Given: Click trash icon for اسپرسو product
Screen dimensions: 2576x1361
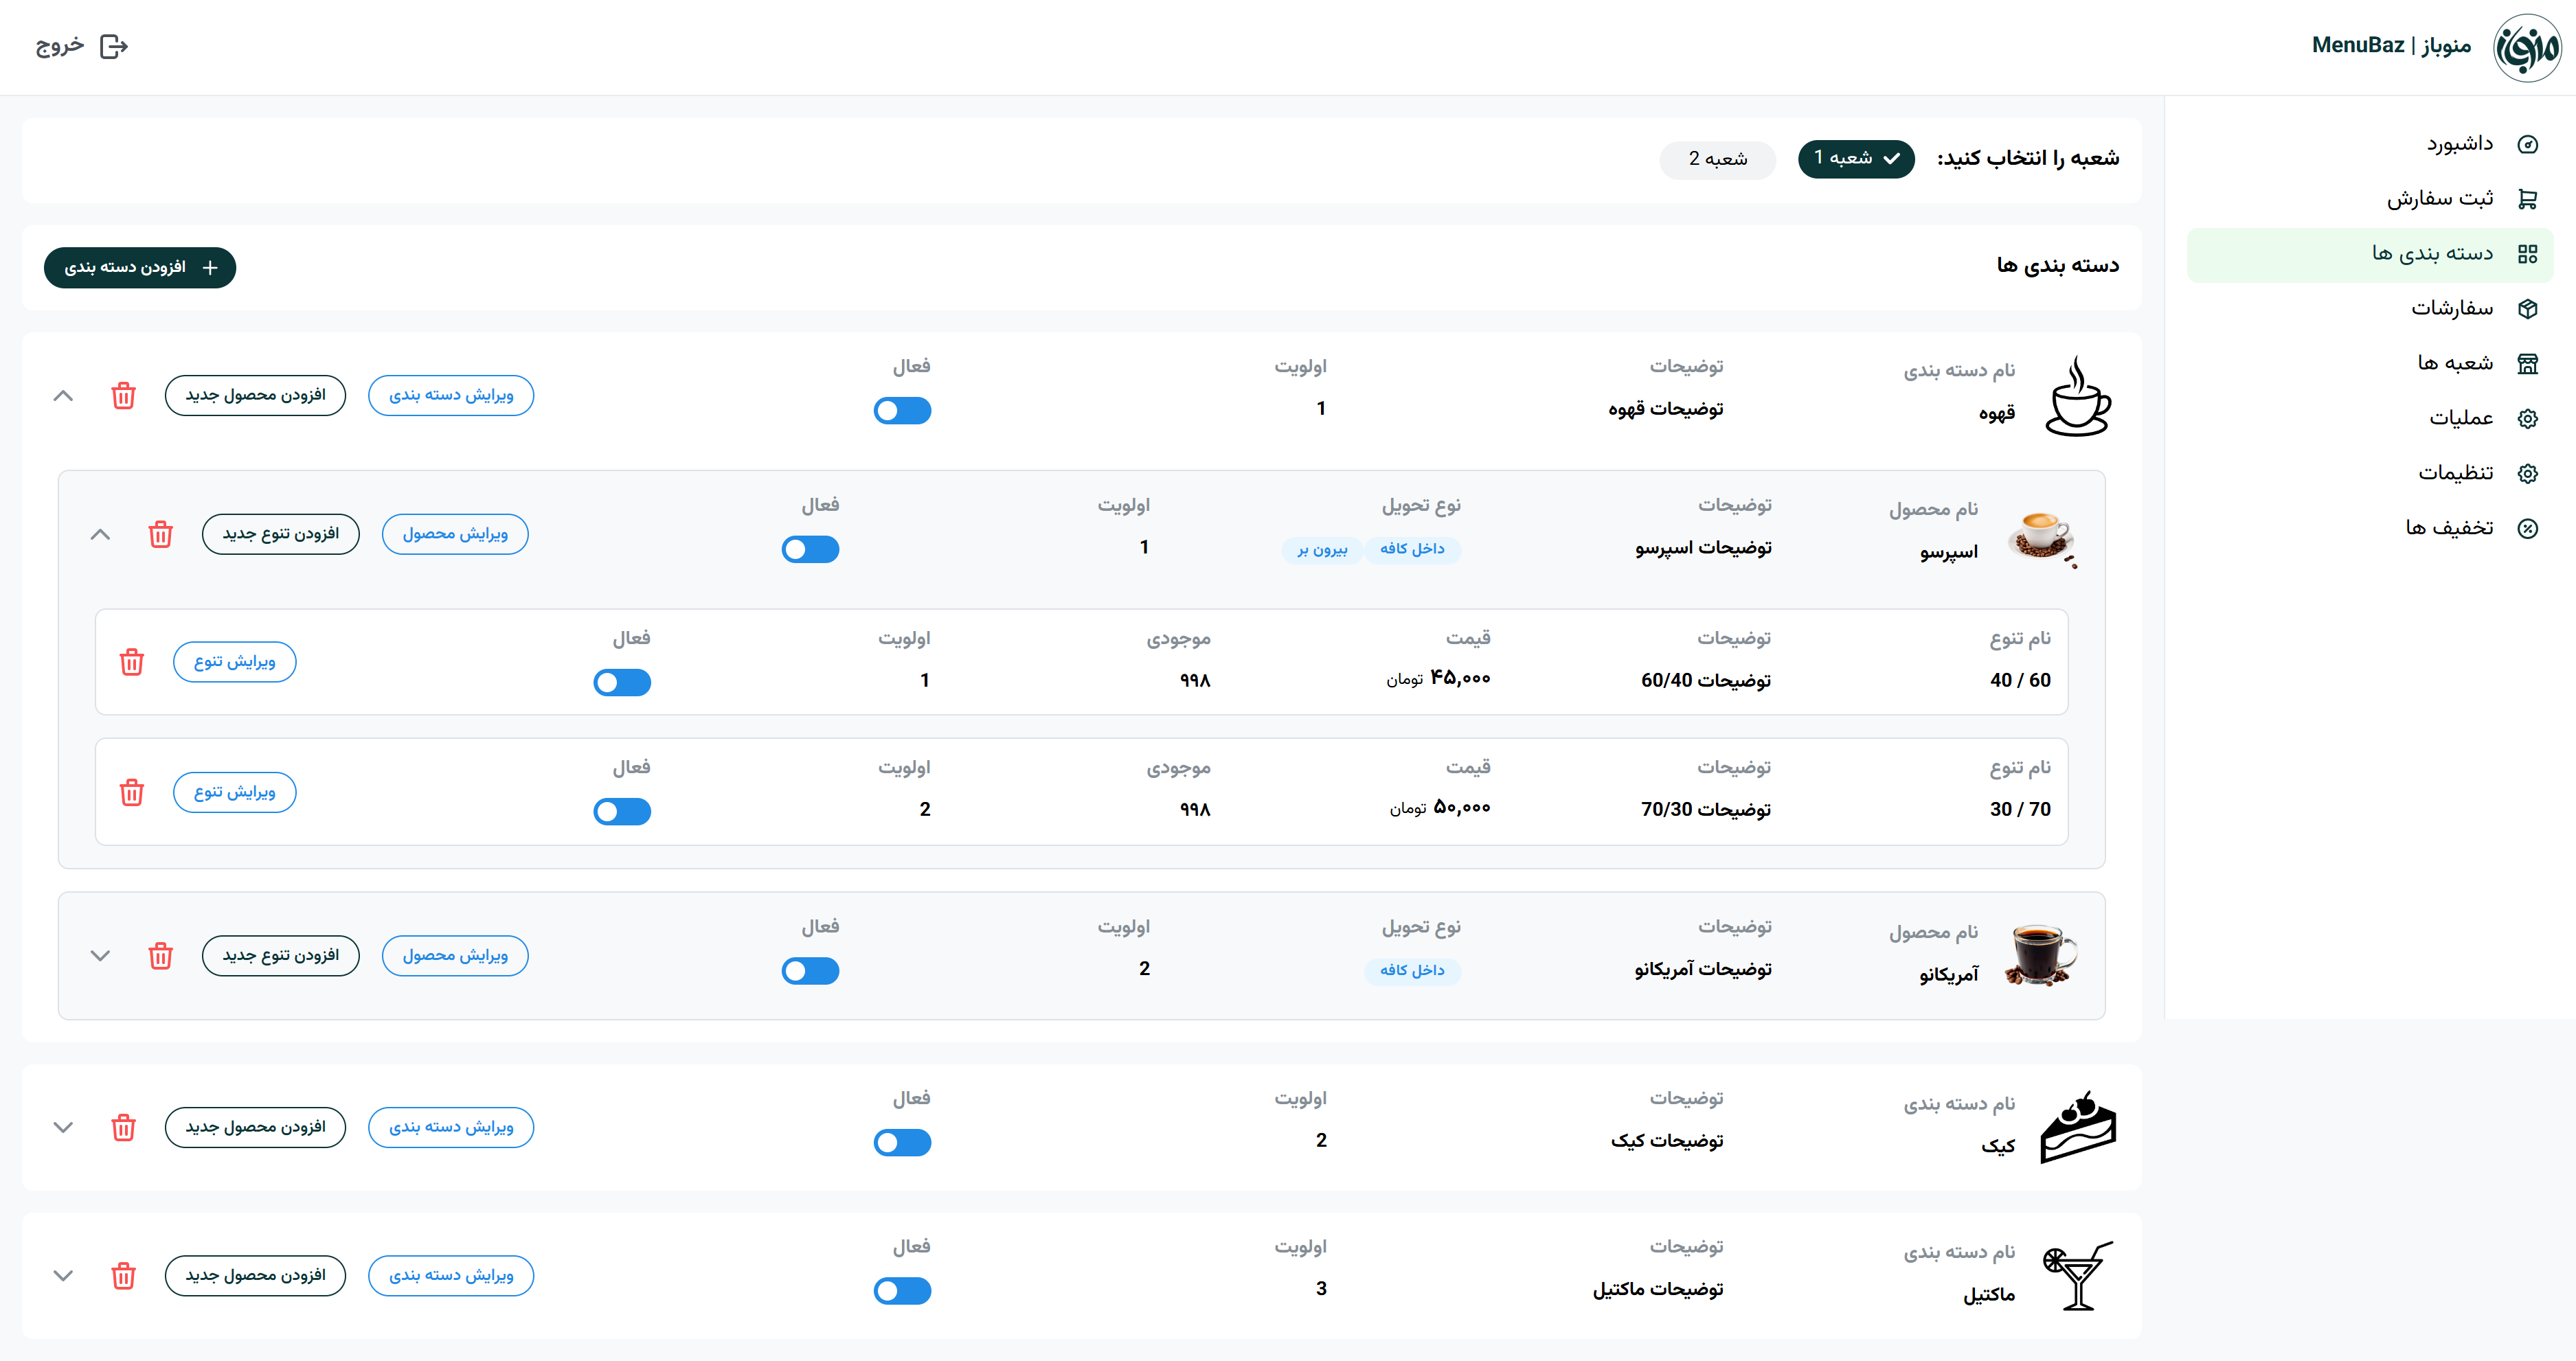Looking at the screenshot, I should tap(160, 535).
